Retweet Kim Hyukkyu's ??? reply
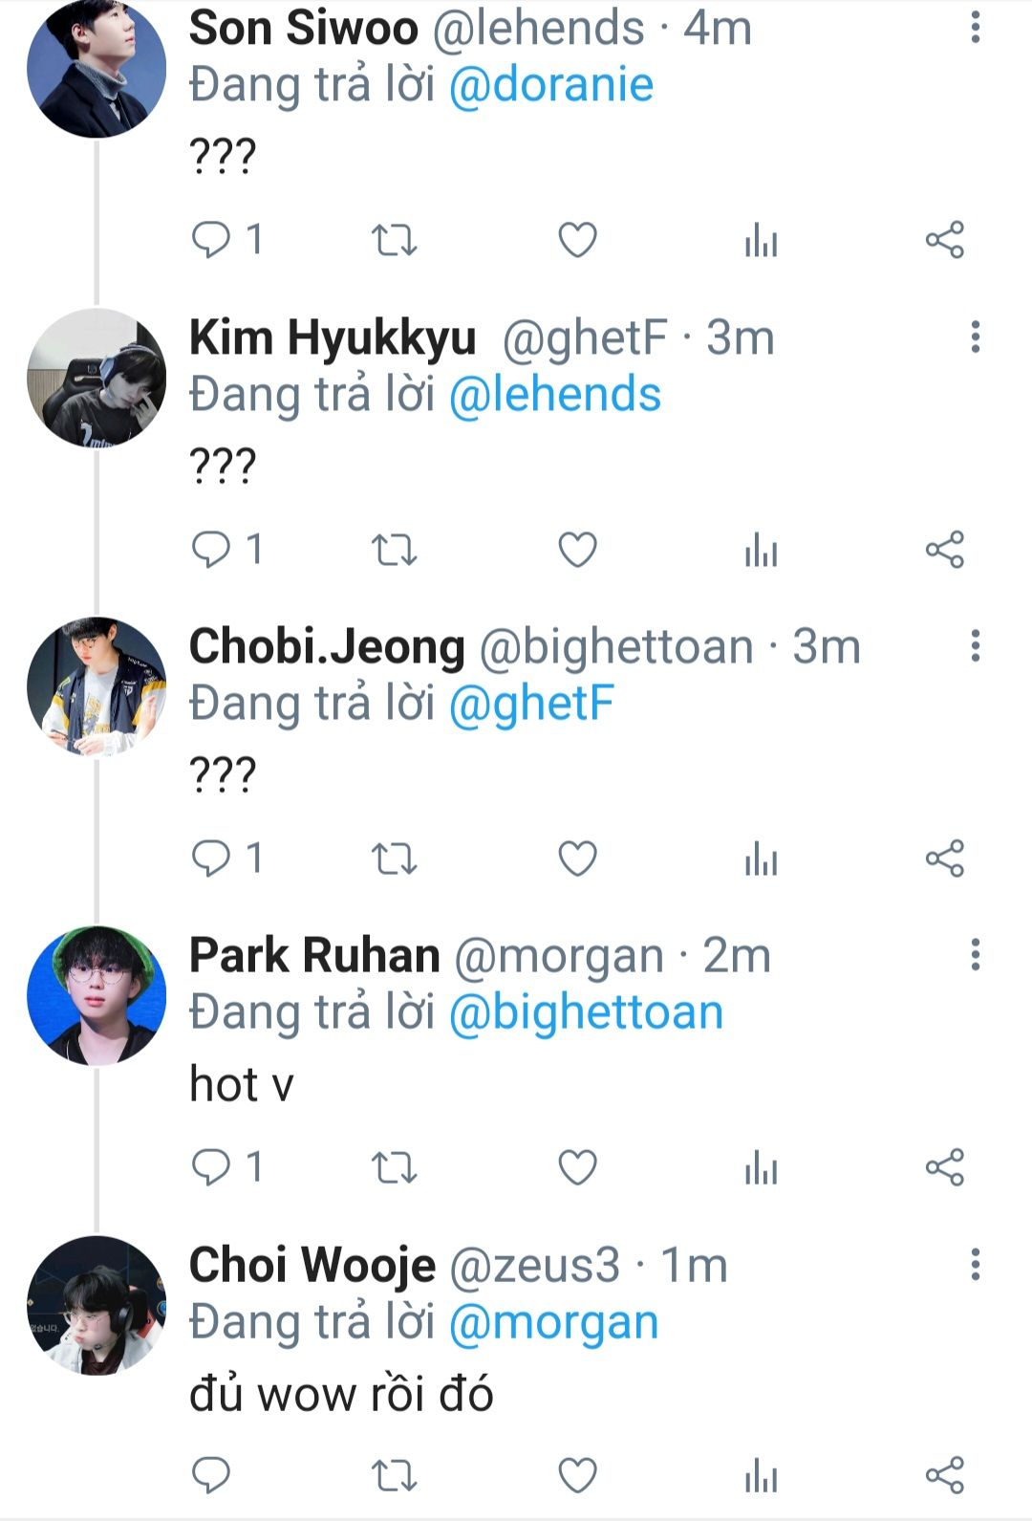Image resolution: width=1032 pixels, height=1521 pixels. 394,550
